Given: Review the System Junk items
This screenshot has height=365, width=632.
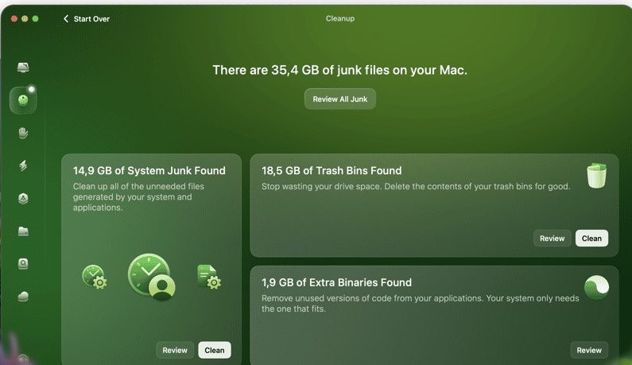Looking at the screenshot, I should click(175, 350).
